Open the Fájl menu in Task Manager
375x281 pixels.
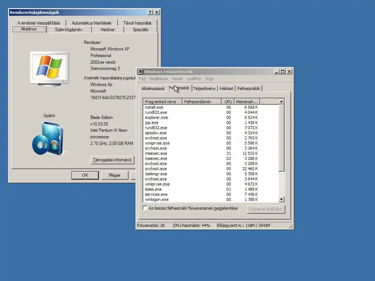[x=142, y=79]
